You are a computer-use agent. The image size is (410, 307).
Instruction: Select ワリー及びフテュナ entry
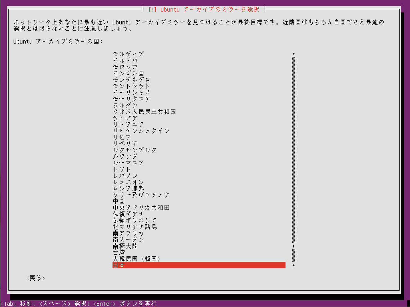pos(141,195)
